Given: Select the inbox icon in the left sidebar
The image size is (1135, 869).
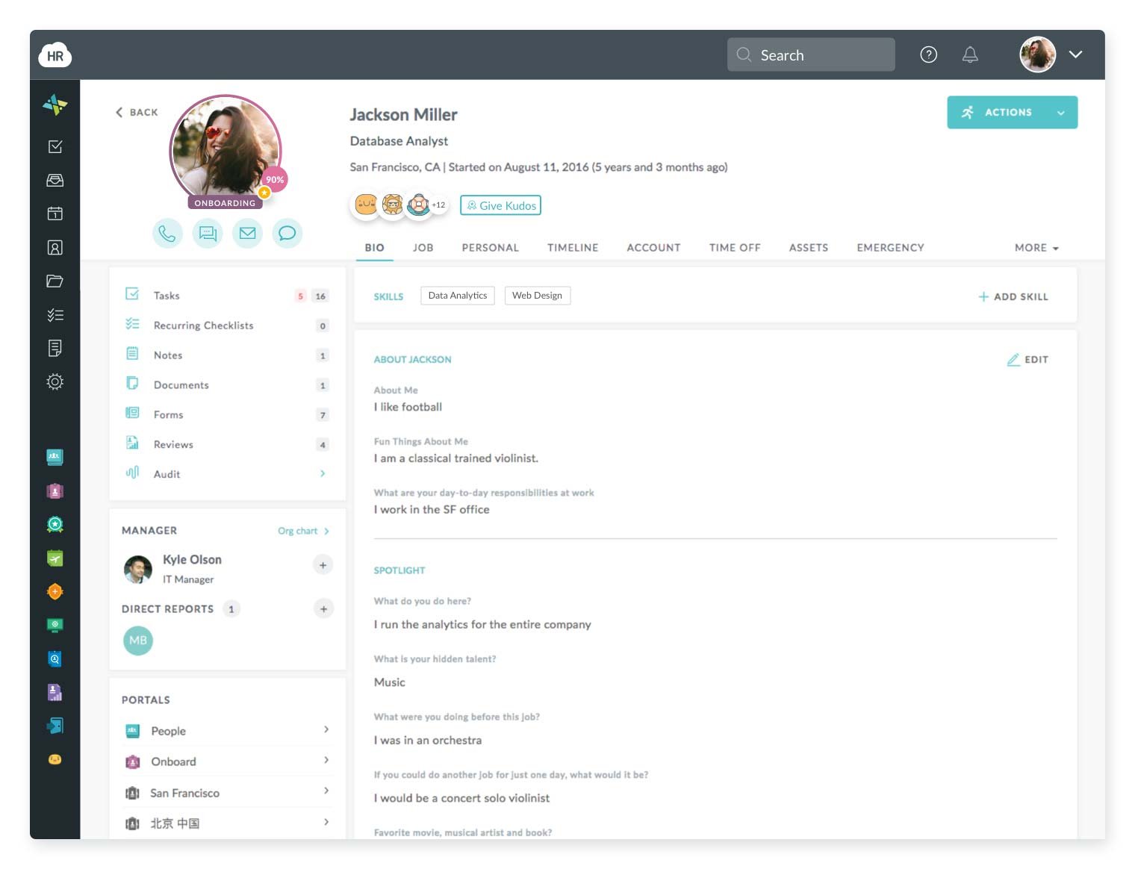Looking at the screenshot, I should [55, 180].
